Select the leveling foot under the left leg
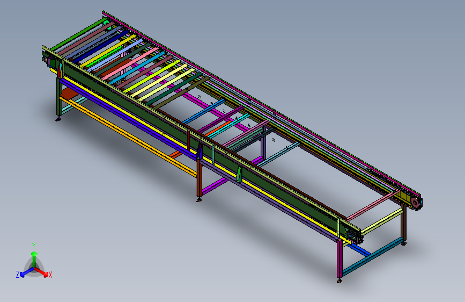Viewport: 465px width, 302px height. coord(58,119)
